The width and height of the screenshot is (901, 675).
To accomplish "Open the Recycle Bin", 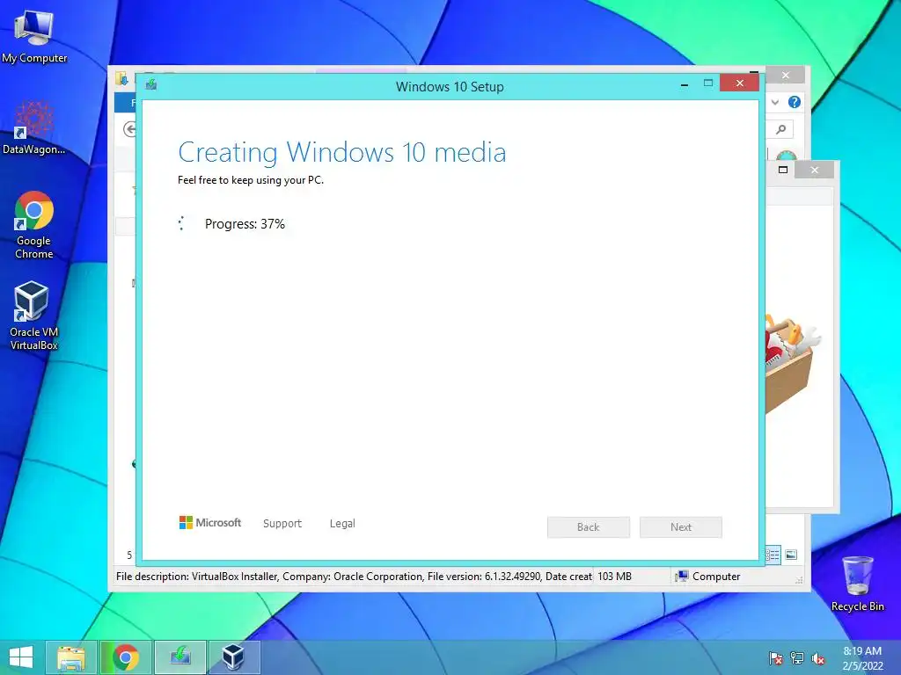I will [857, 584].
